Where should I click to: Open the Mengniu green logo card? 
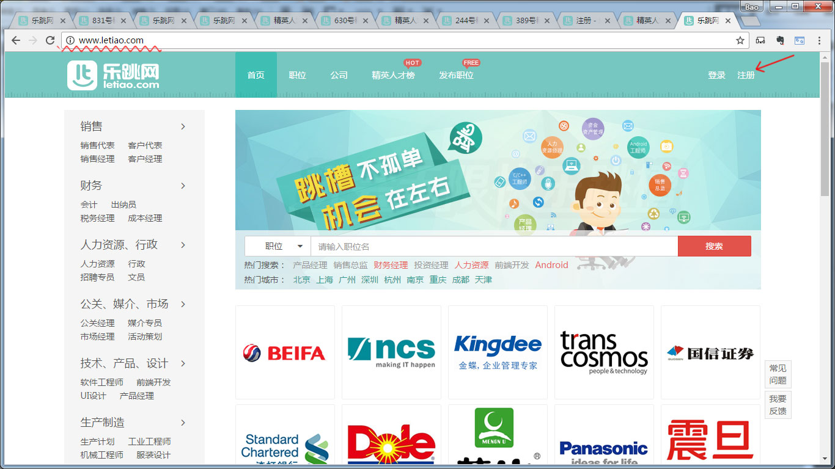tap(498, 434)
